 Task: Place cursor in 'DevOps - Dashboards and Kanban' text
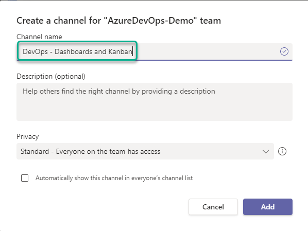(77, 51)
